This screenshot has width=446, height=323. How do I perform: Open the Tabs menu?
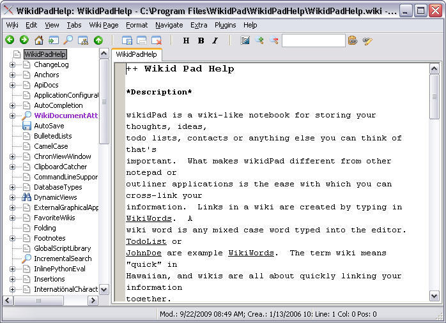(74, 25)
